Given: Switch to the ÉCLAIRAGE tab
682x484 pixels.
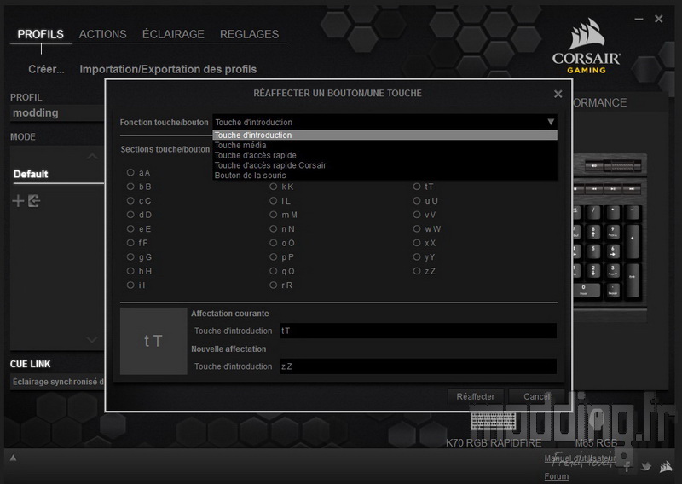Looking at the screenshot, I should pyautogui.click(x=173, y=34).
